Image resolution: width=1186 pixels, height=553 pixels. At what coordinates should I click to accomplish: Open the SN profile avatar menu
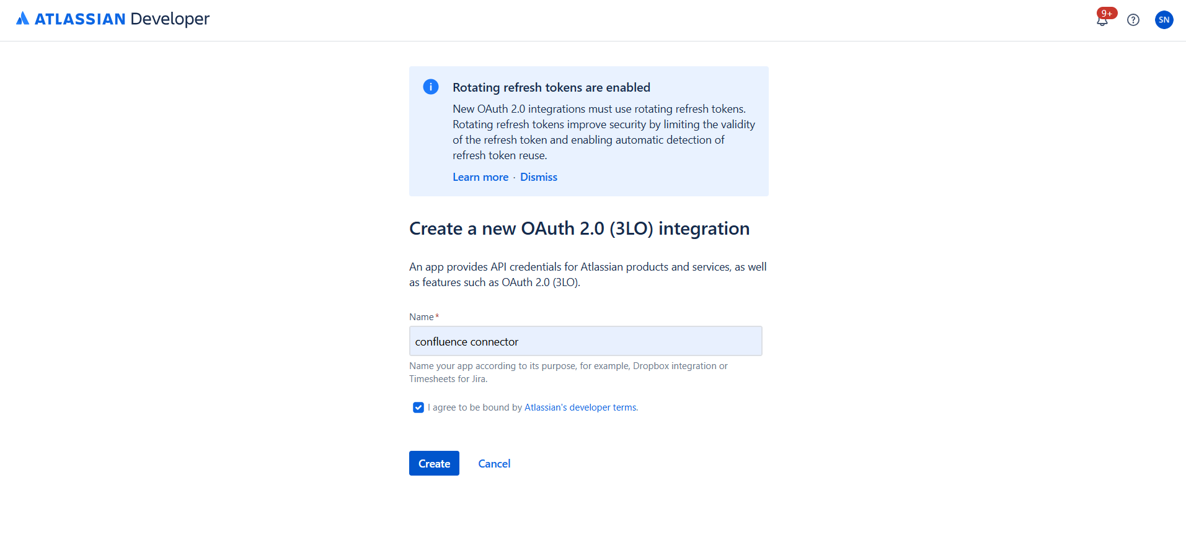1164,20
